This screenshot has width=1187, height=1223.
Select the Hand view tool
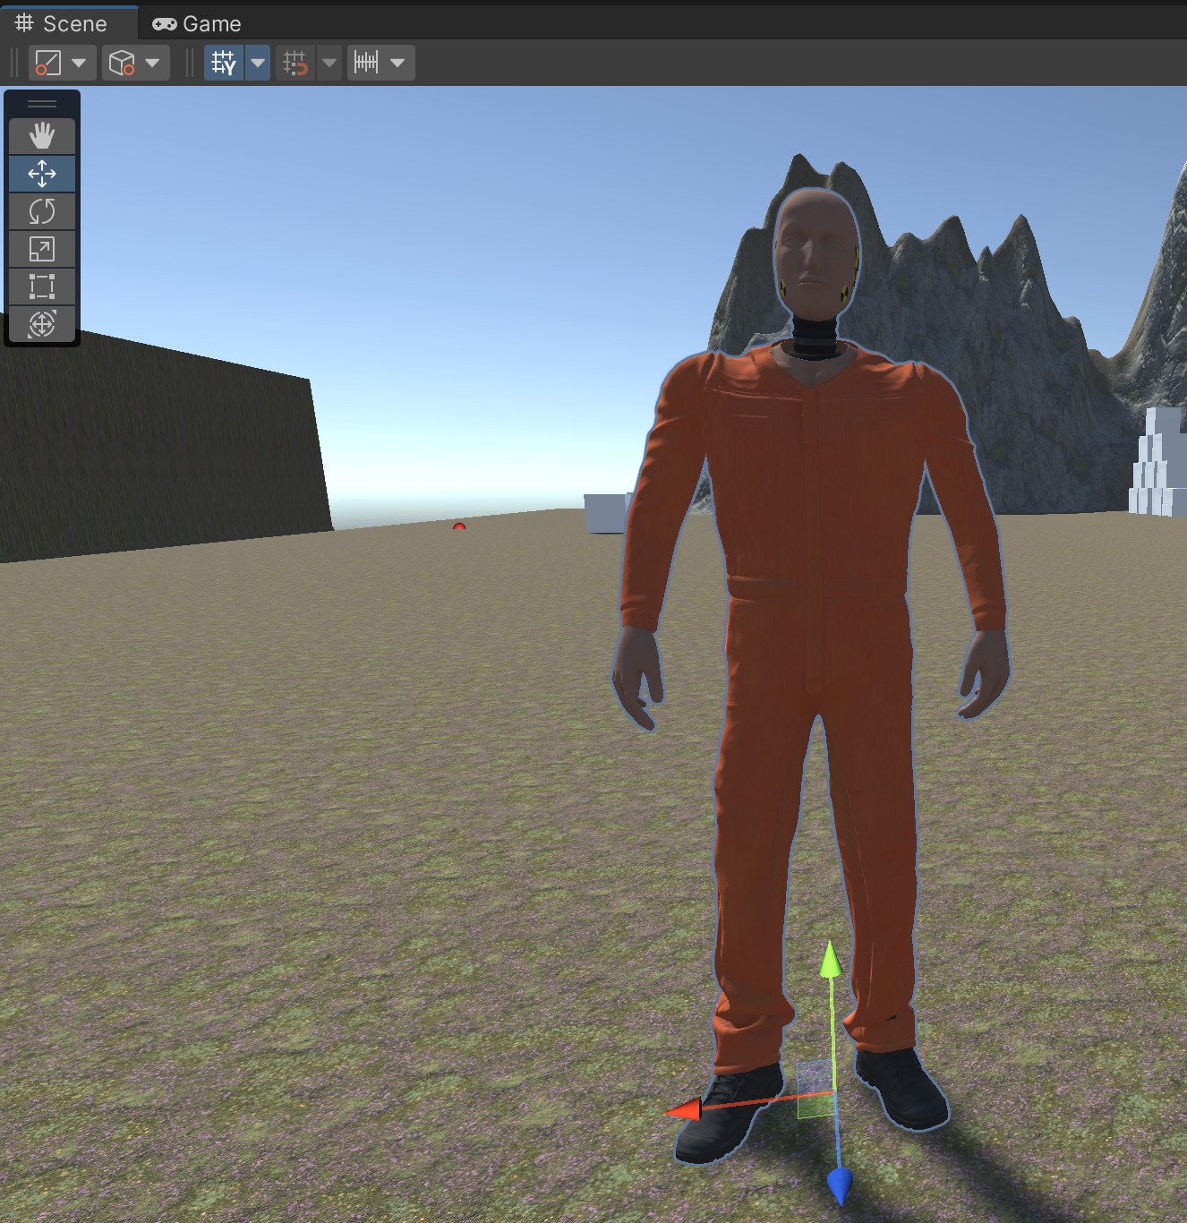42,136
